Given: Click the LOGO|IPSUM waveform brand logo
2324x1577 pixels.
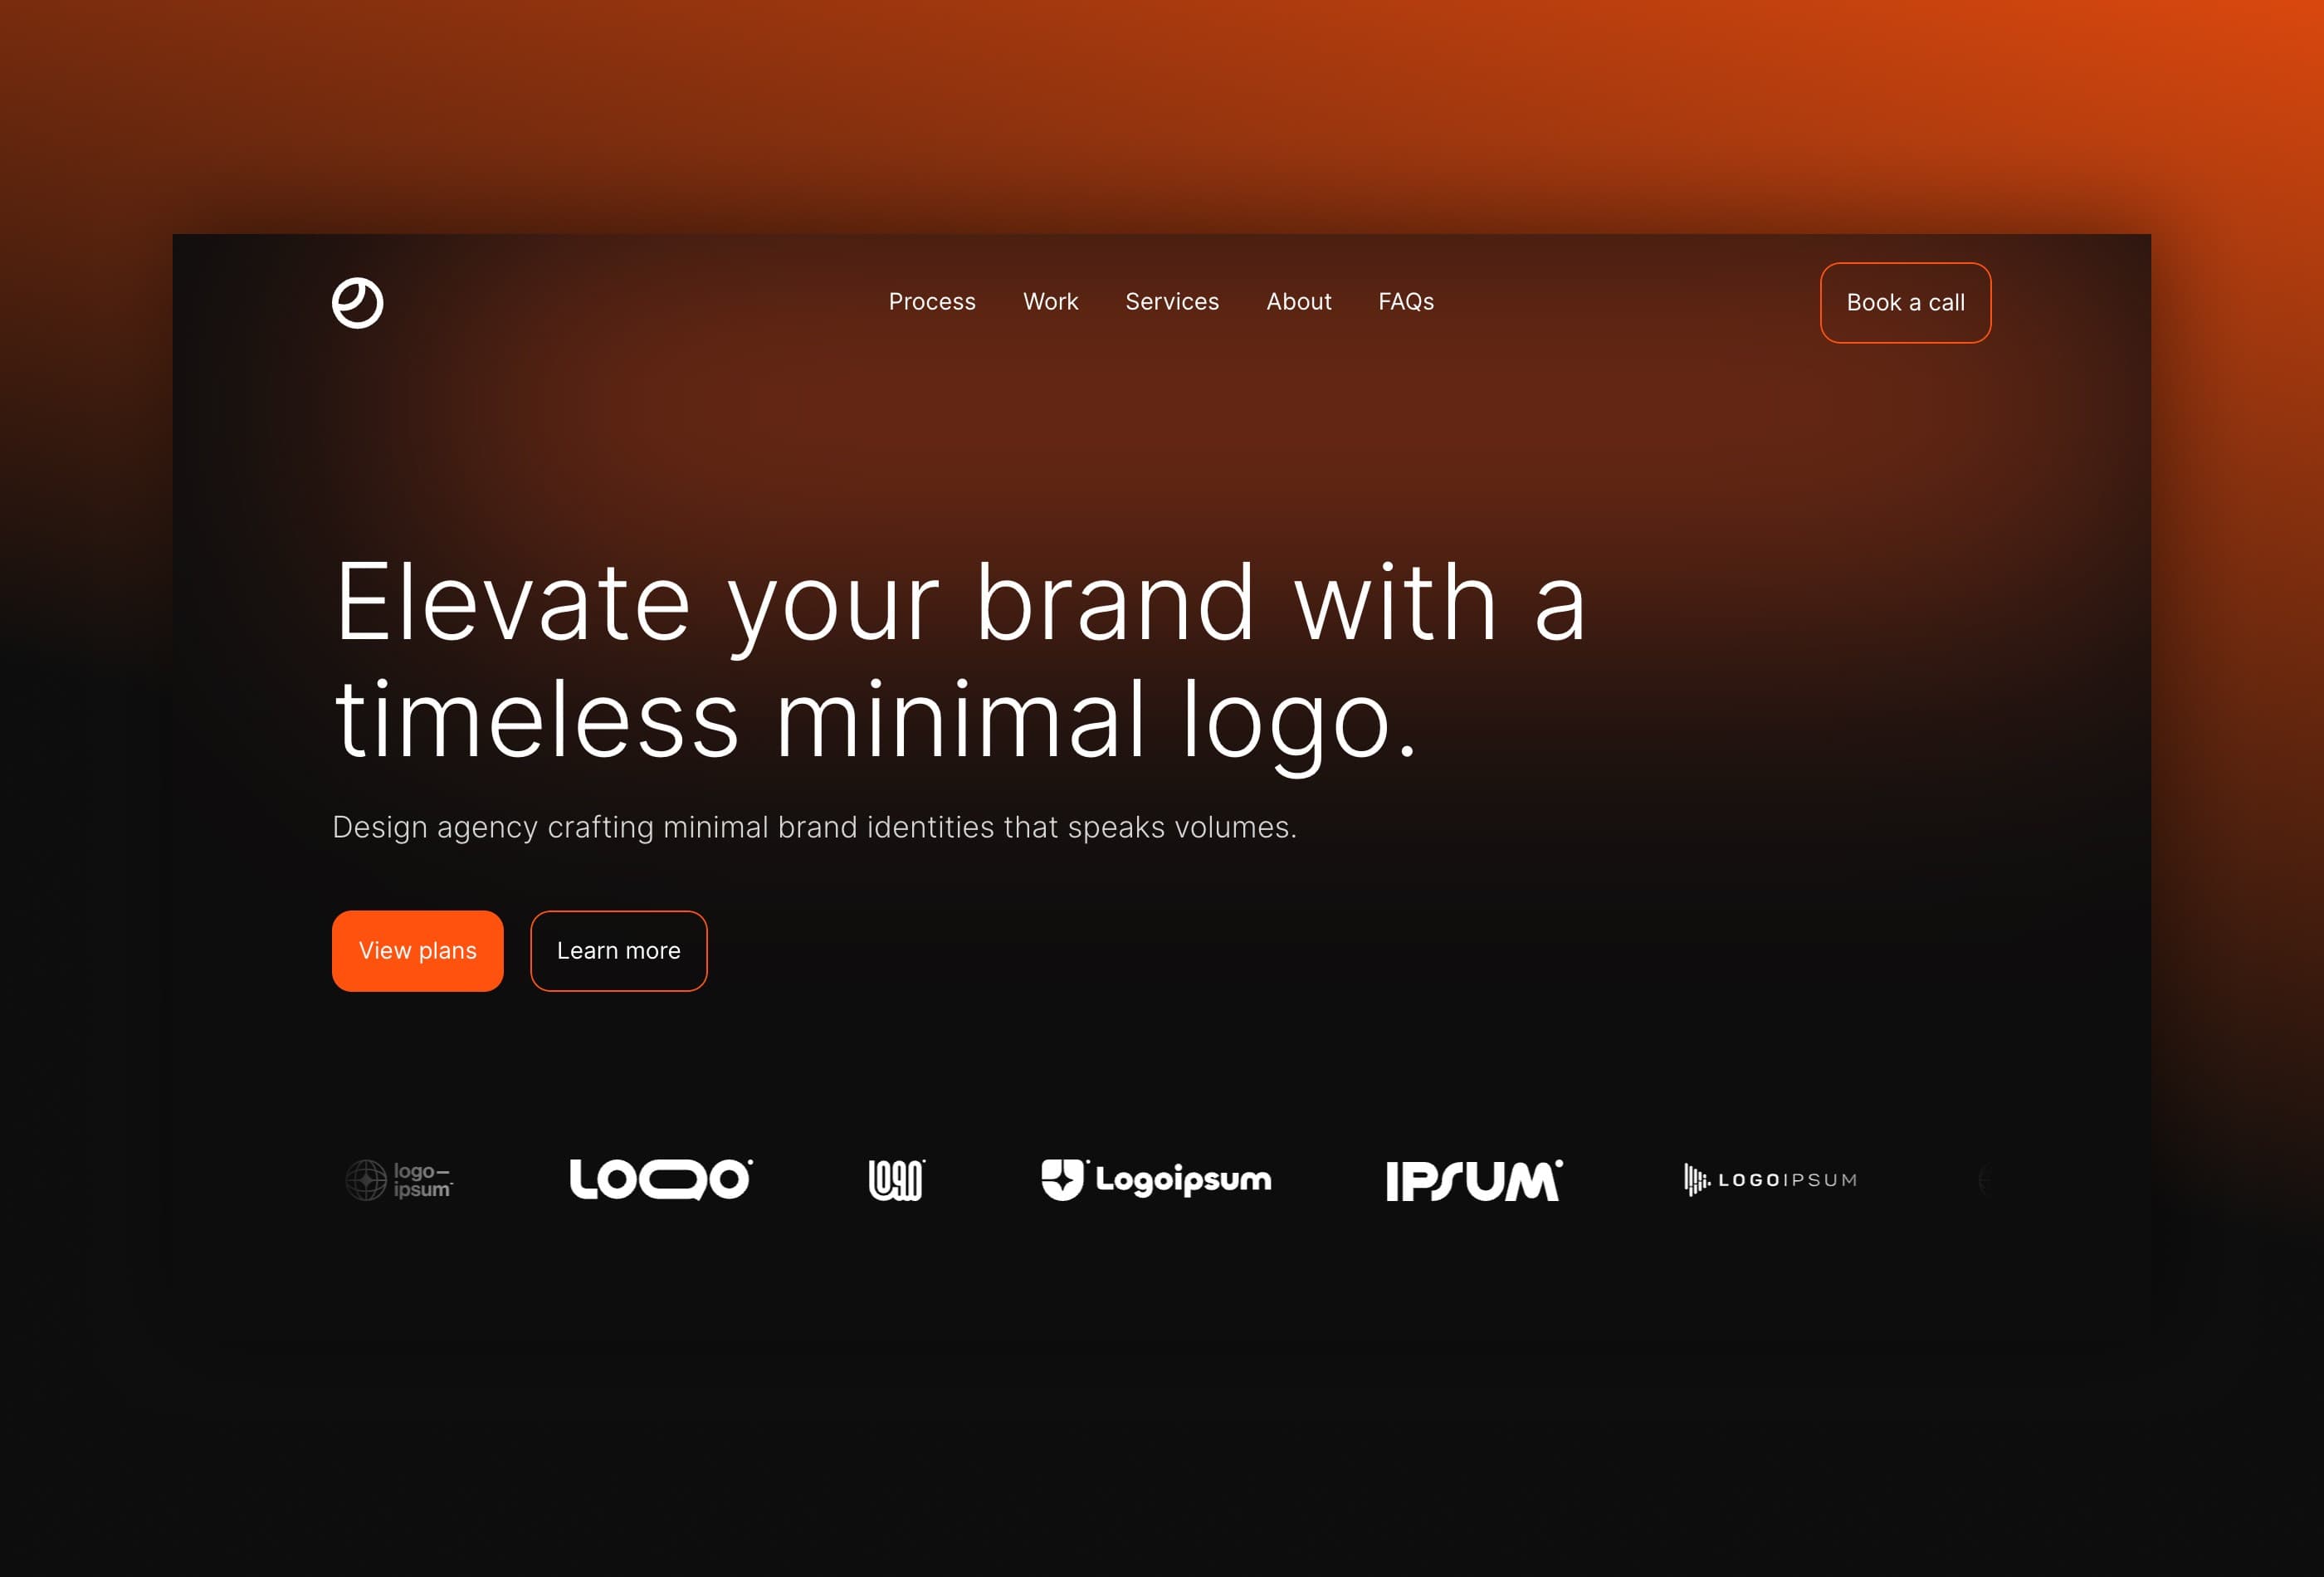Looking at the screenshot, I should tap(1768, 1179).
